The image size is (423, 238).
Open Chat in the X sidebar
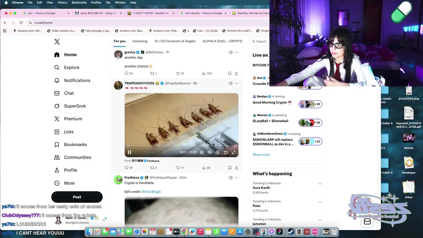(64, 93)
